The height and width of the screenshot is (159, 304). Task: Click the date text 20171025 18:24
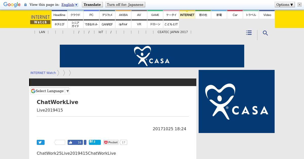pyautogui.click(x=169, y=129)
